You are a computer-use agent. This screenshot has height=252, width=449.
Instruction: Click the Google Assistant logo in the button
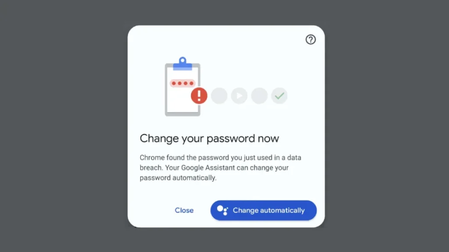222,210
